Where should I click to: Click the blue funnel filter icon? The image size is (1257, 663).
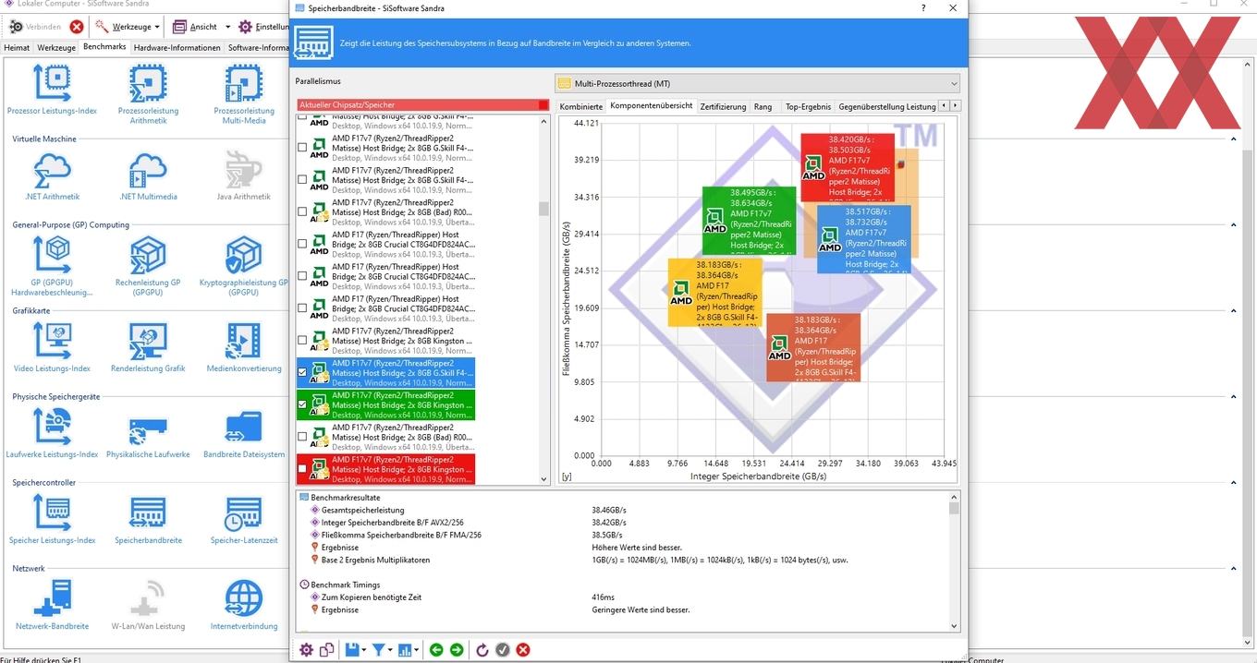(378, 650)
